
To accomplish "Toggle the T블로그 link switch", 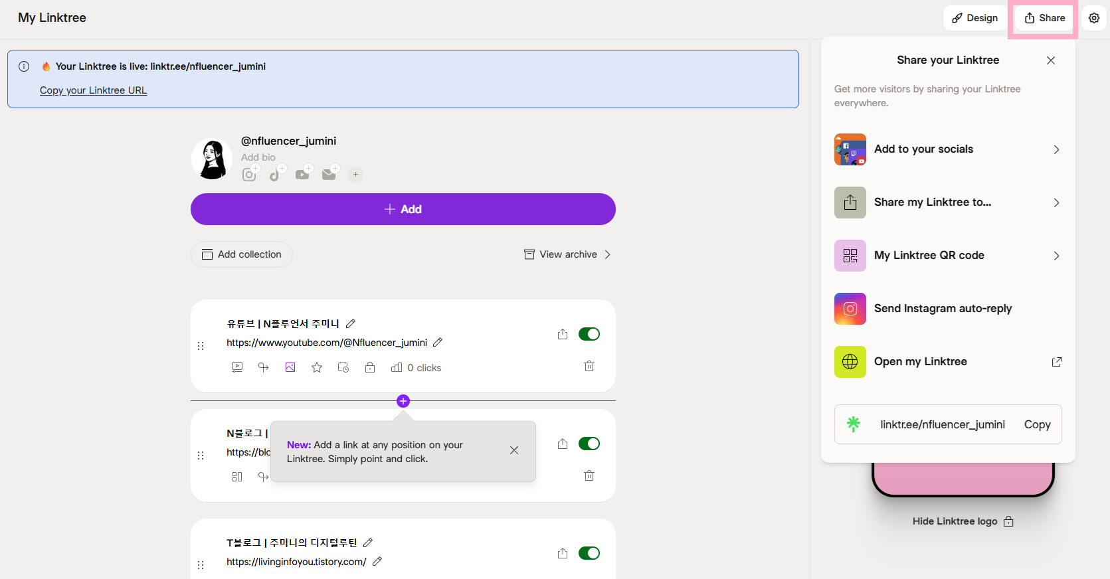I will coord(589,553).
